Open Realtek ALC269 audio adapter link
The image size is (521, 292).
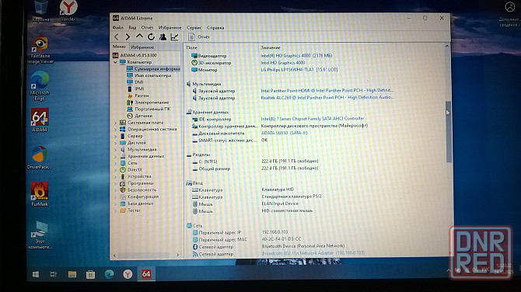click(x=327, y=97)
